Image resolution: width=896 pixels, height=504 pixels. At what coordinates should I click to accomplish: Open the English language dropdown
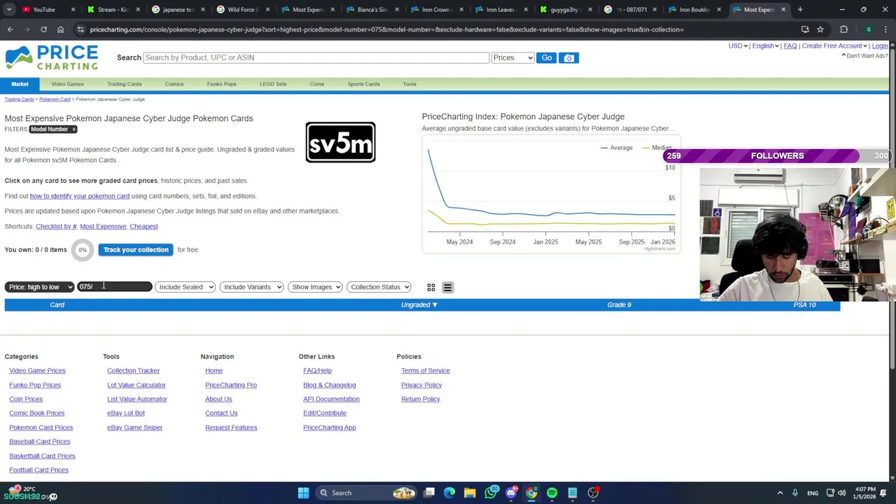[765, 46]
